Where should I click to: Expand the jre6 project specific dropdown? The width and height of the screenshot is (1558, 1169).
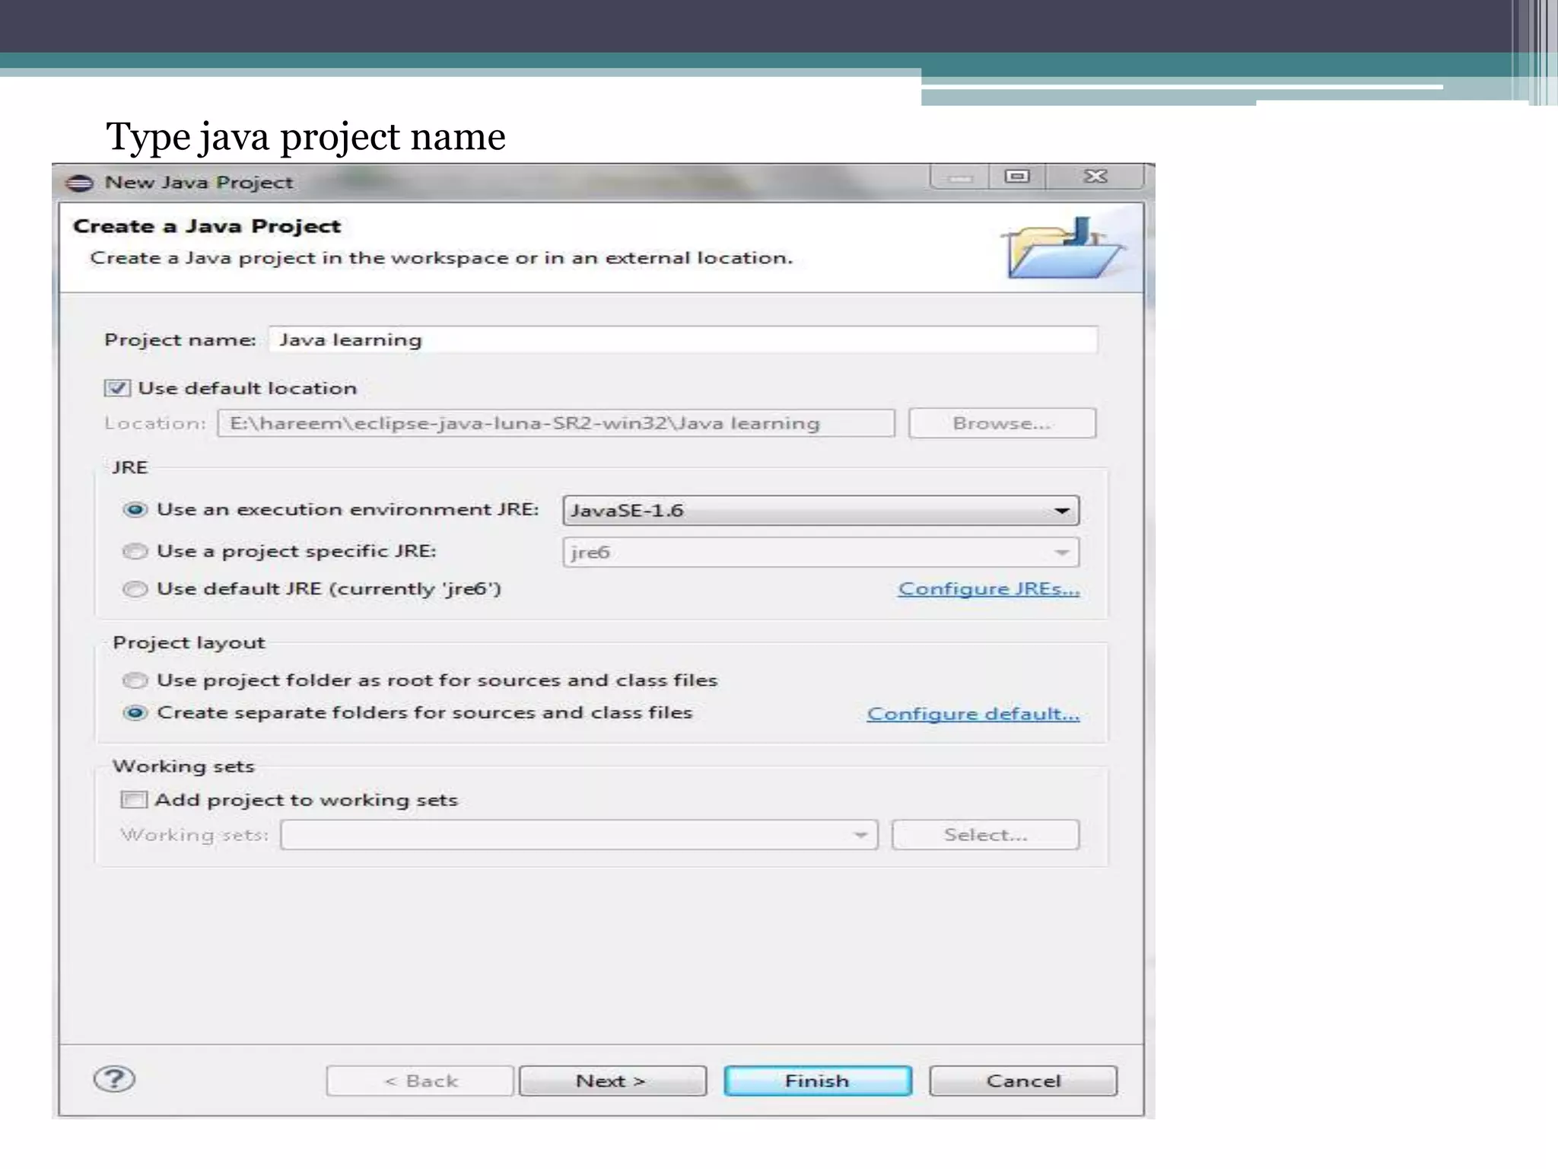click(820, 553)
